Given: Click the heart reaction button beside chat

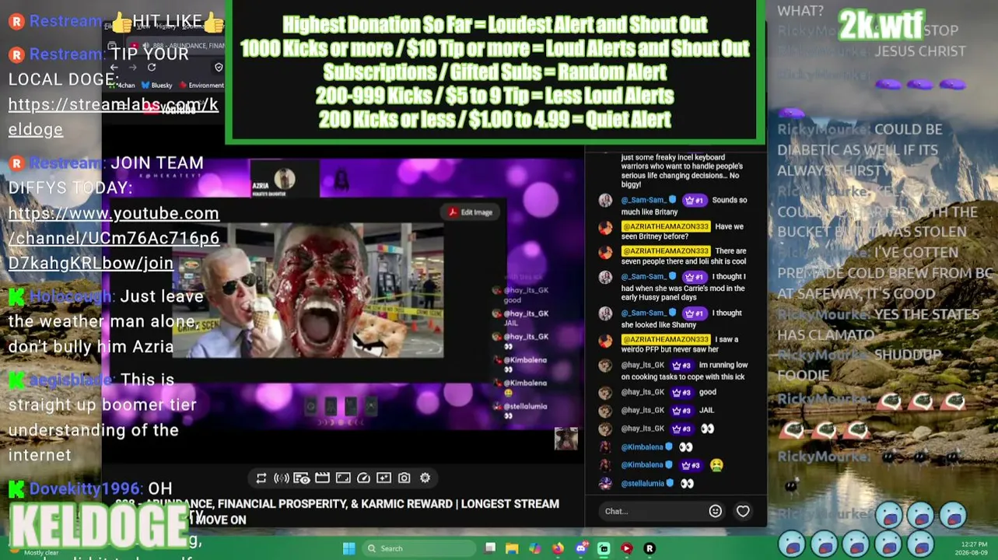Looking at the screenshot, I should click(x=743, y=511).
